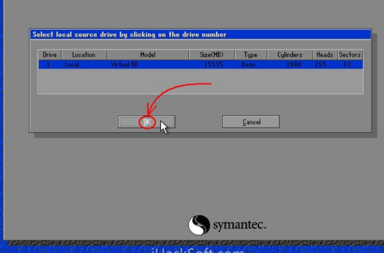Click the Basic type cell
384x253 pixels.
[249, 64]
